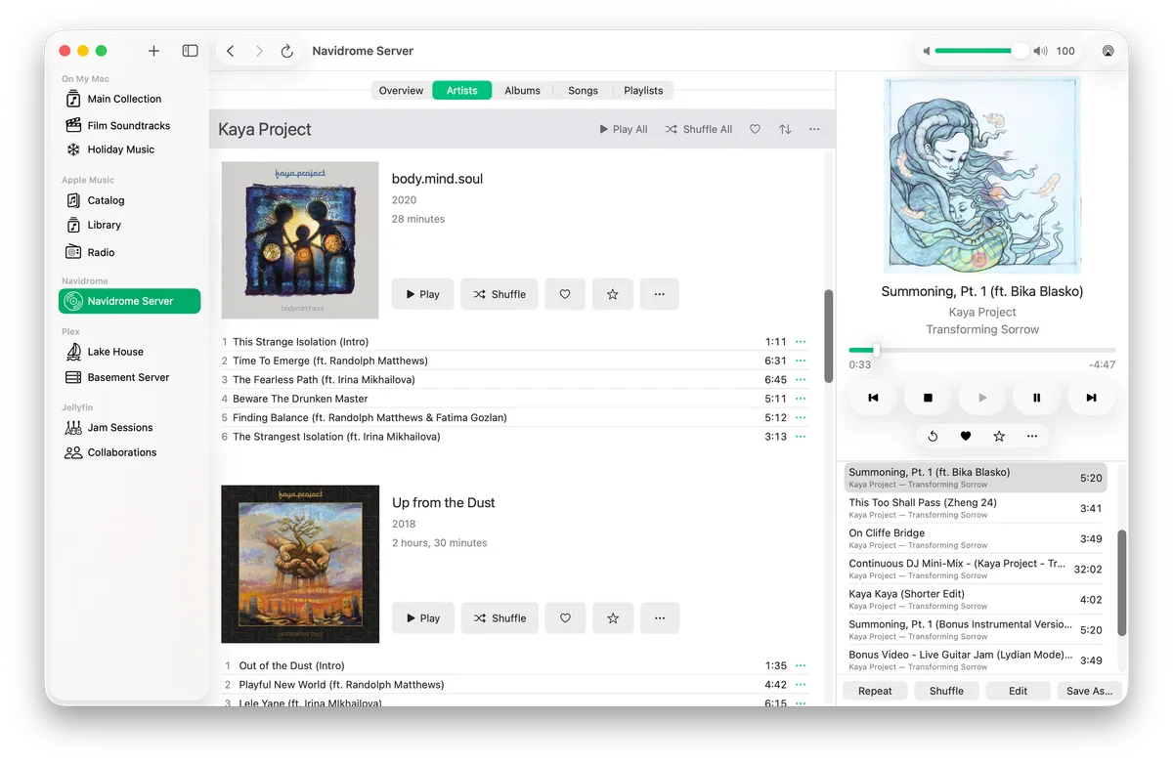
Task: Open the ellipsis menu in Kaya Project header
Action: click(814, 129)
